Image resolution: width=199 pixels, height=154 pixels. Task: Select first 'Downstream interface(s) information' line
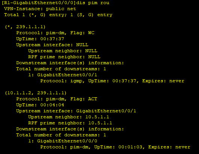(70, 63)
